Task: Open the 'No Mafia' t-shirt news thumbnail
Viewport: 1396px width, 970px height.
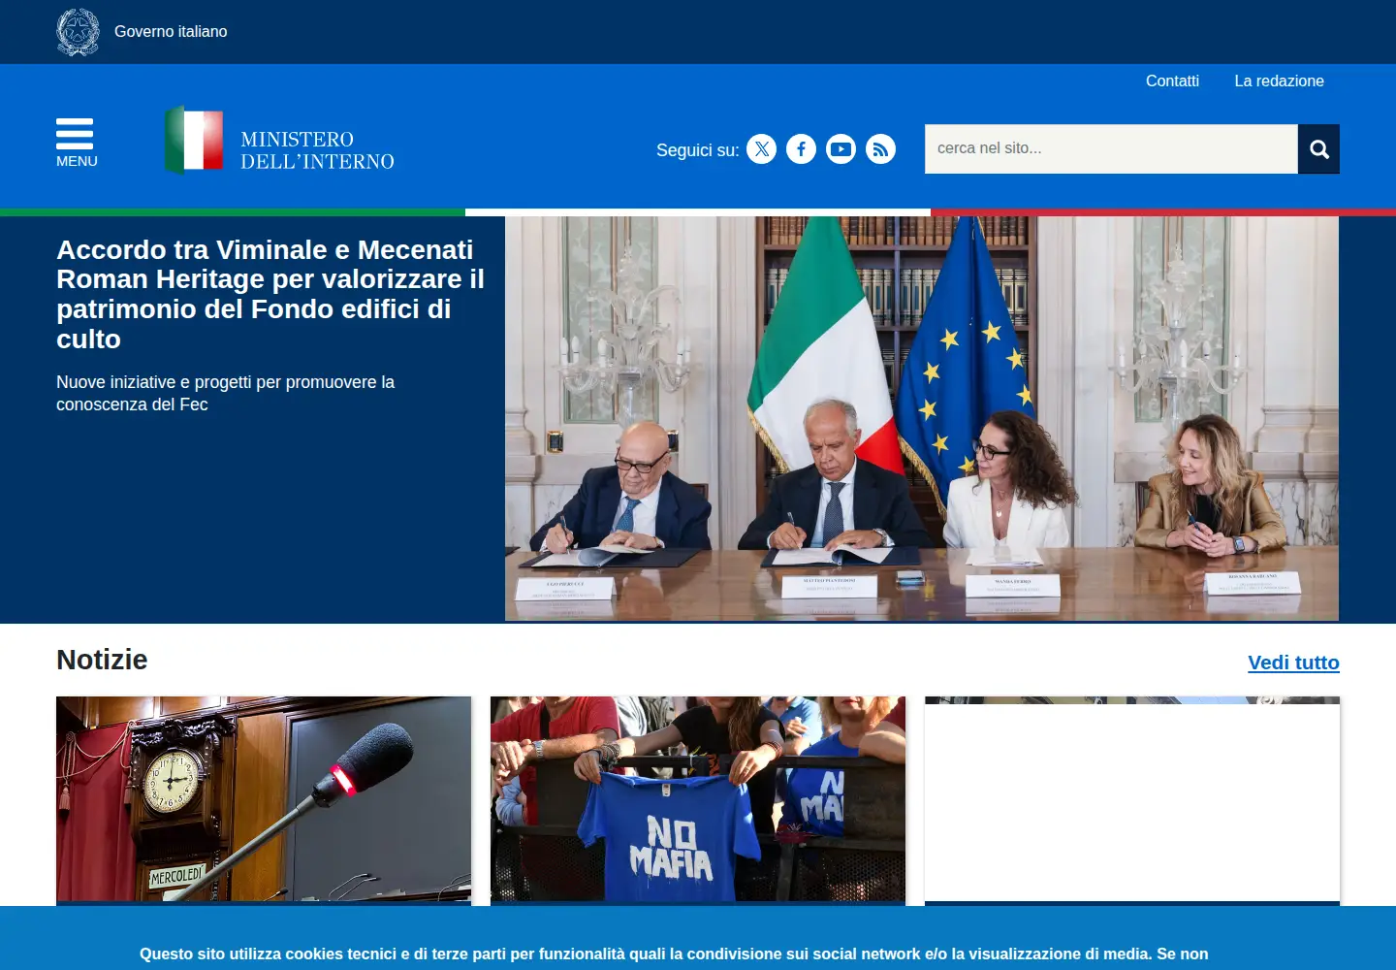Action: tap(698, 800)
